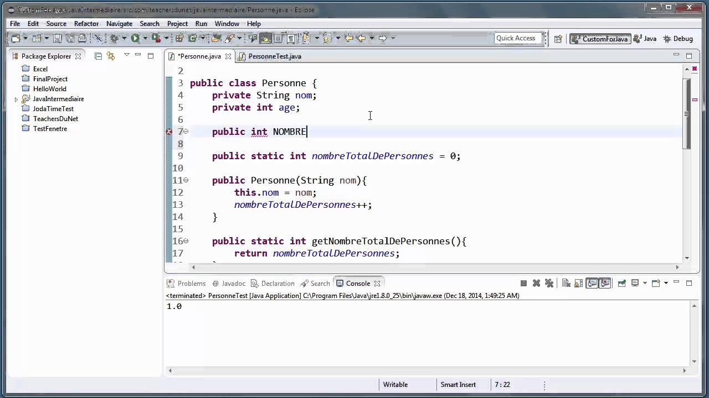709x398 pixels.
Task: Toggle Show Whitespace Characters pilcrow icon
Action: 291,38
